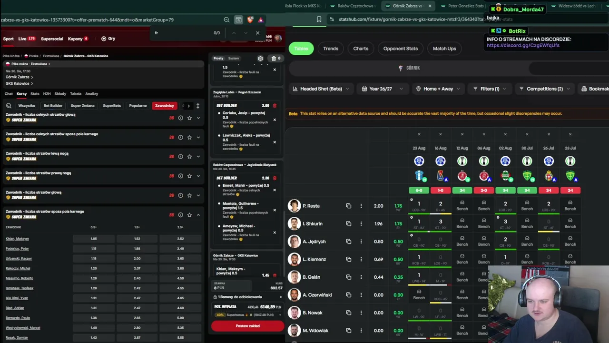Screen dimensions: 609x343
Task: Remove the Lawniczak, Aleks selection
Action: point(275,142)
